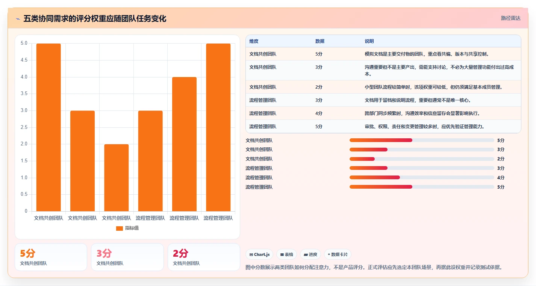The image size is (536, 286).
Task: Click the 流程管理团队 bar with value 4
Action: coord(184,144)
